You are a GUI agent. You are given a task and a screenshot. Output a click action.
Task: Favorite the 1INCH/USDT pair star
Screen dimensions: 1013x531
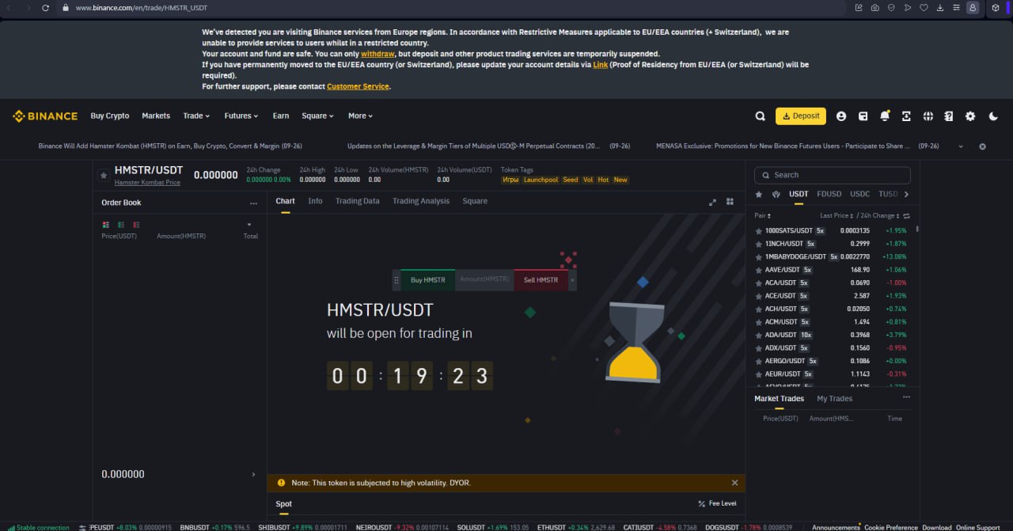pos(759,244)
